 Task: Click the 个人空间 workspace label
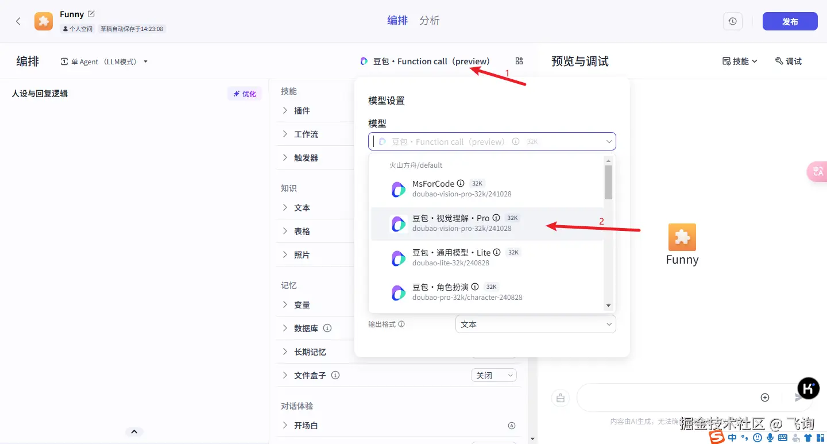coord(78,29)
